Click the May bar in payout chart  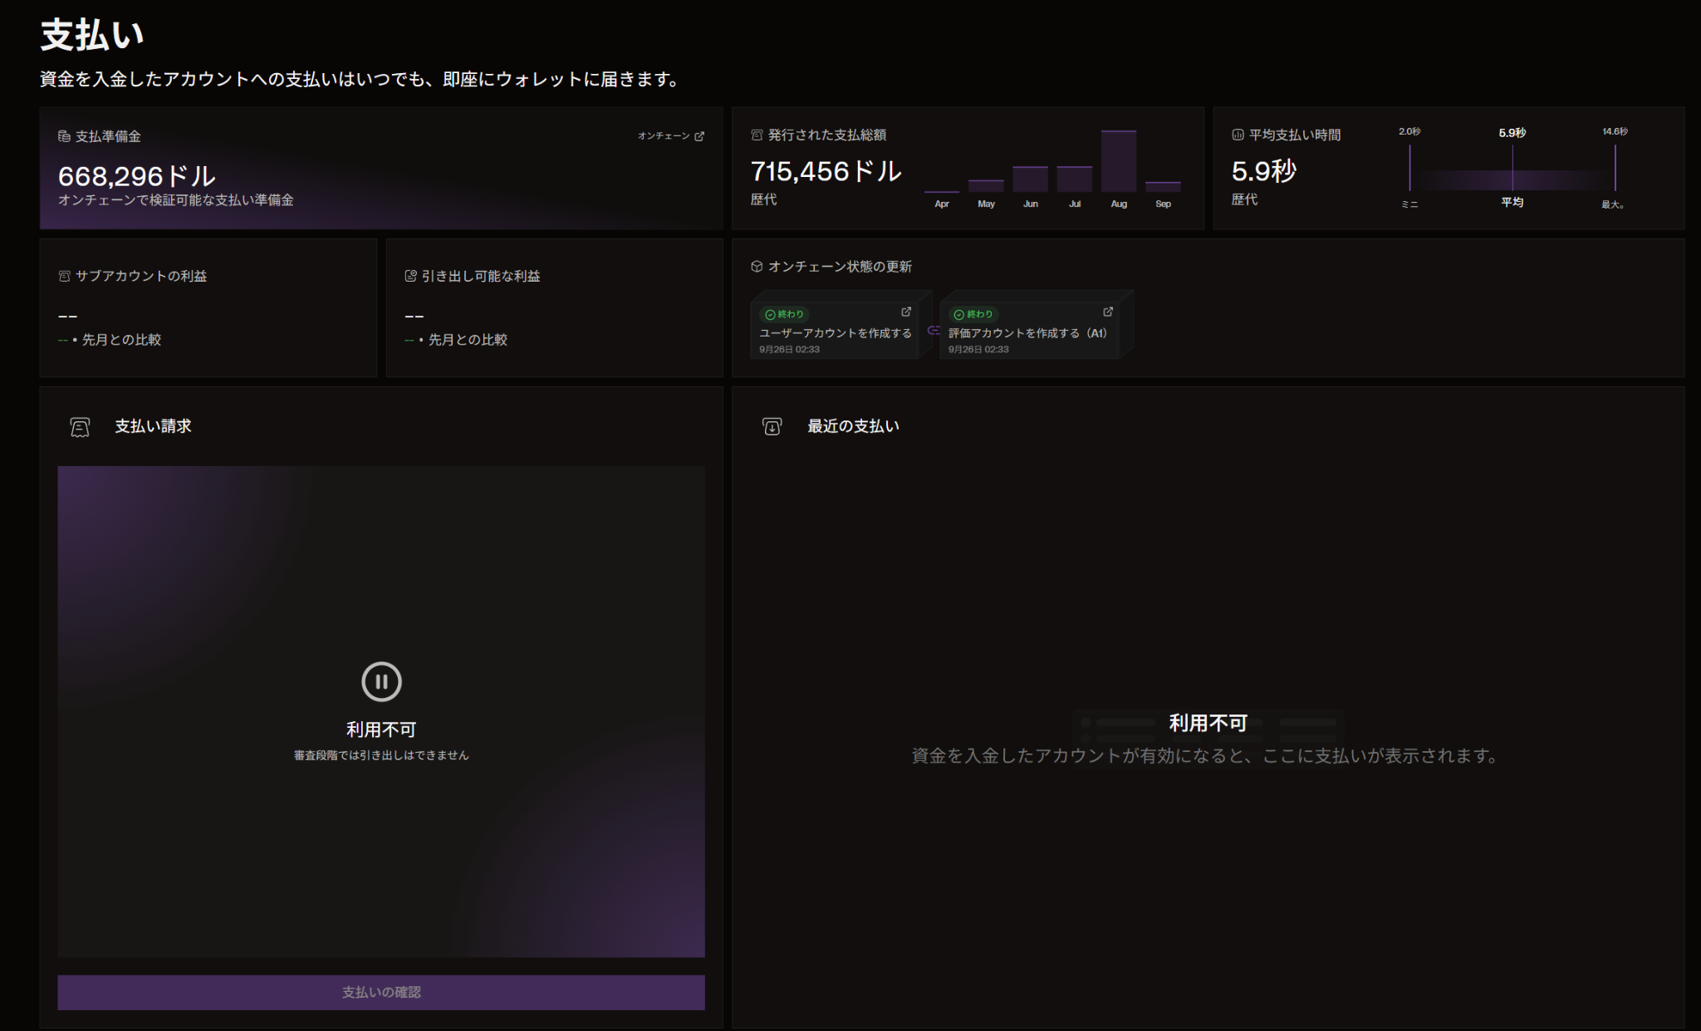coord(986,186)
